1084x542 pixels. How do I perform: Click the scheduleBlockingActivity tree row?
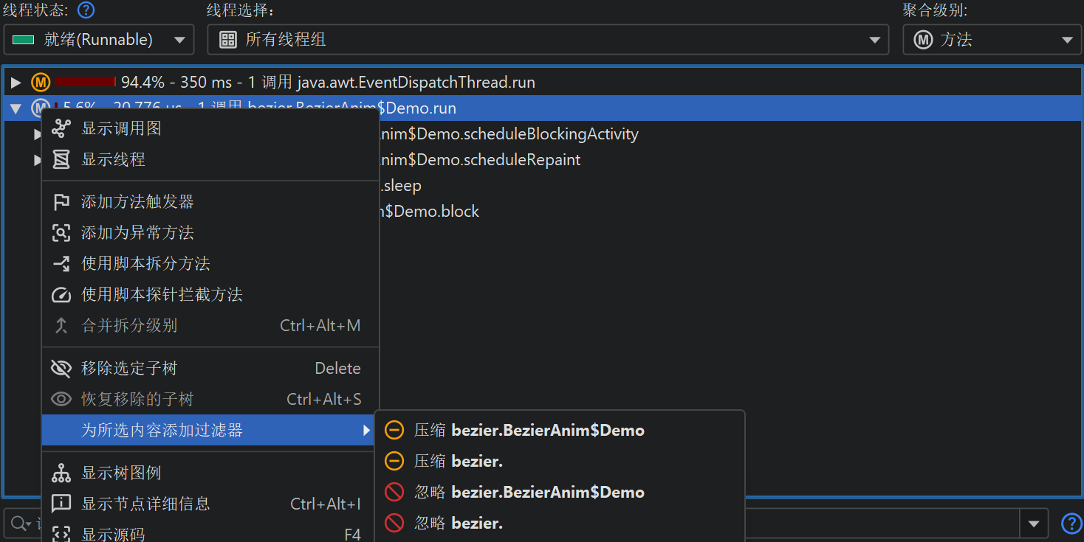[508, 134]
